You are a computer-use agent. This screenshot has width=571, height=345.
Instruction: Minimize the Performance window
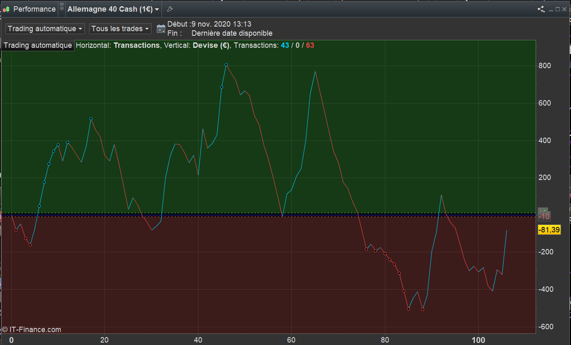tap(551, 9)
